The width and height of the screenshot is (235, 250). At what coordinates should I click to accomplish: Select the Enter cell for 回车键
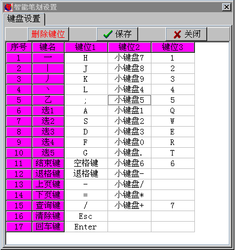pos(86,227)
